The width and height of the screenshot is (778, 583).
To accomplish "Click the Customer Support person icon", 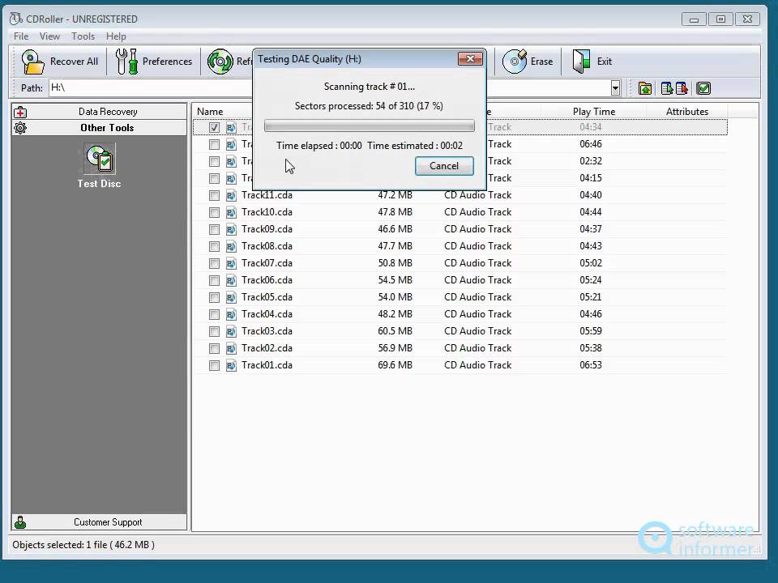I will coord(20,522).
